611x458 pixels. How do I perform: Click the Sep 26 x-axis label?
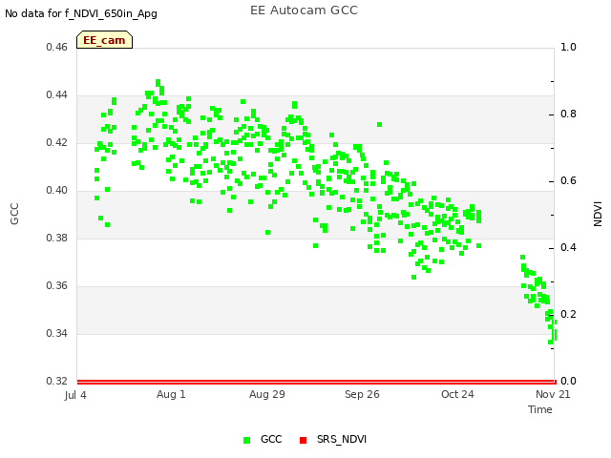point(362,394)
